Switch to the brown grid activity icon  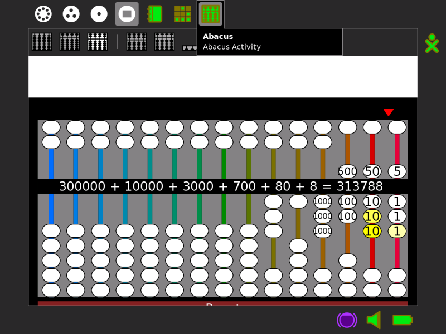182,14
